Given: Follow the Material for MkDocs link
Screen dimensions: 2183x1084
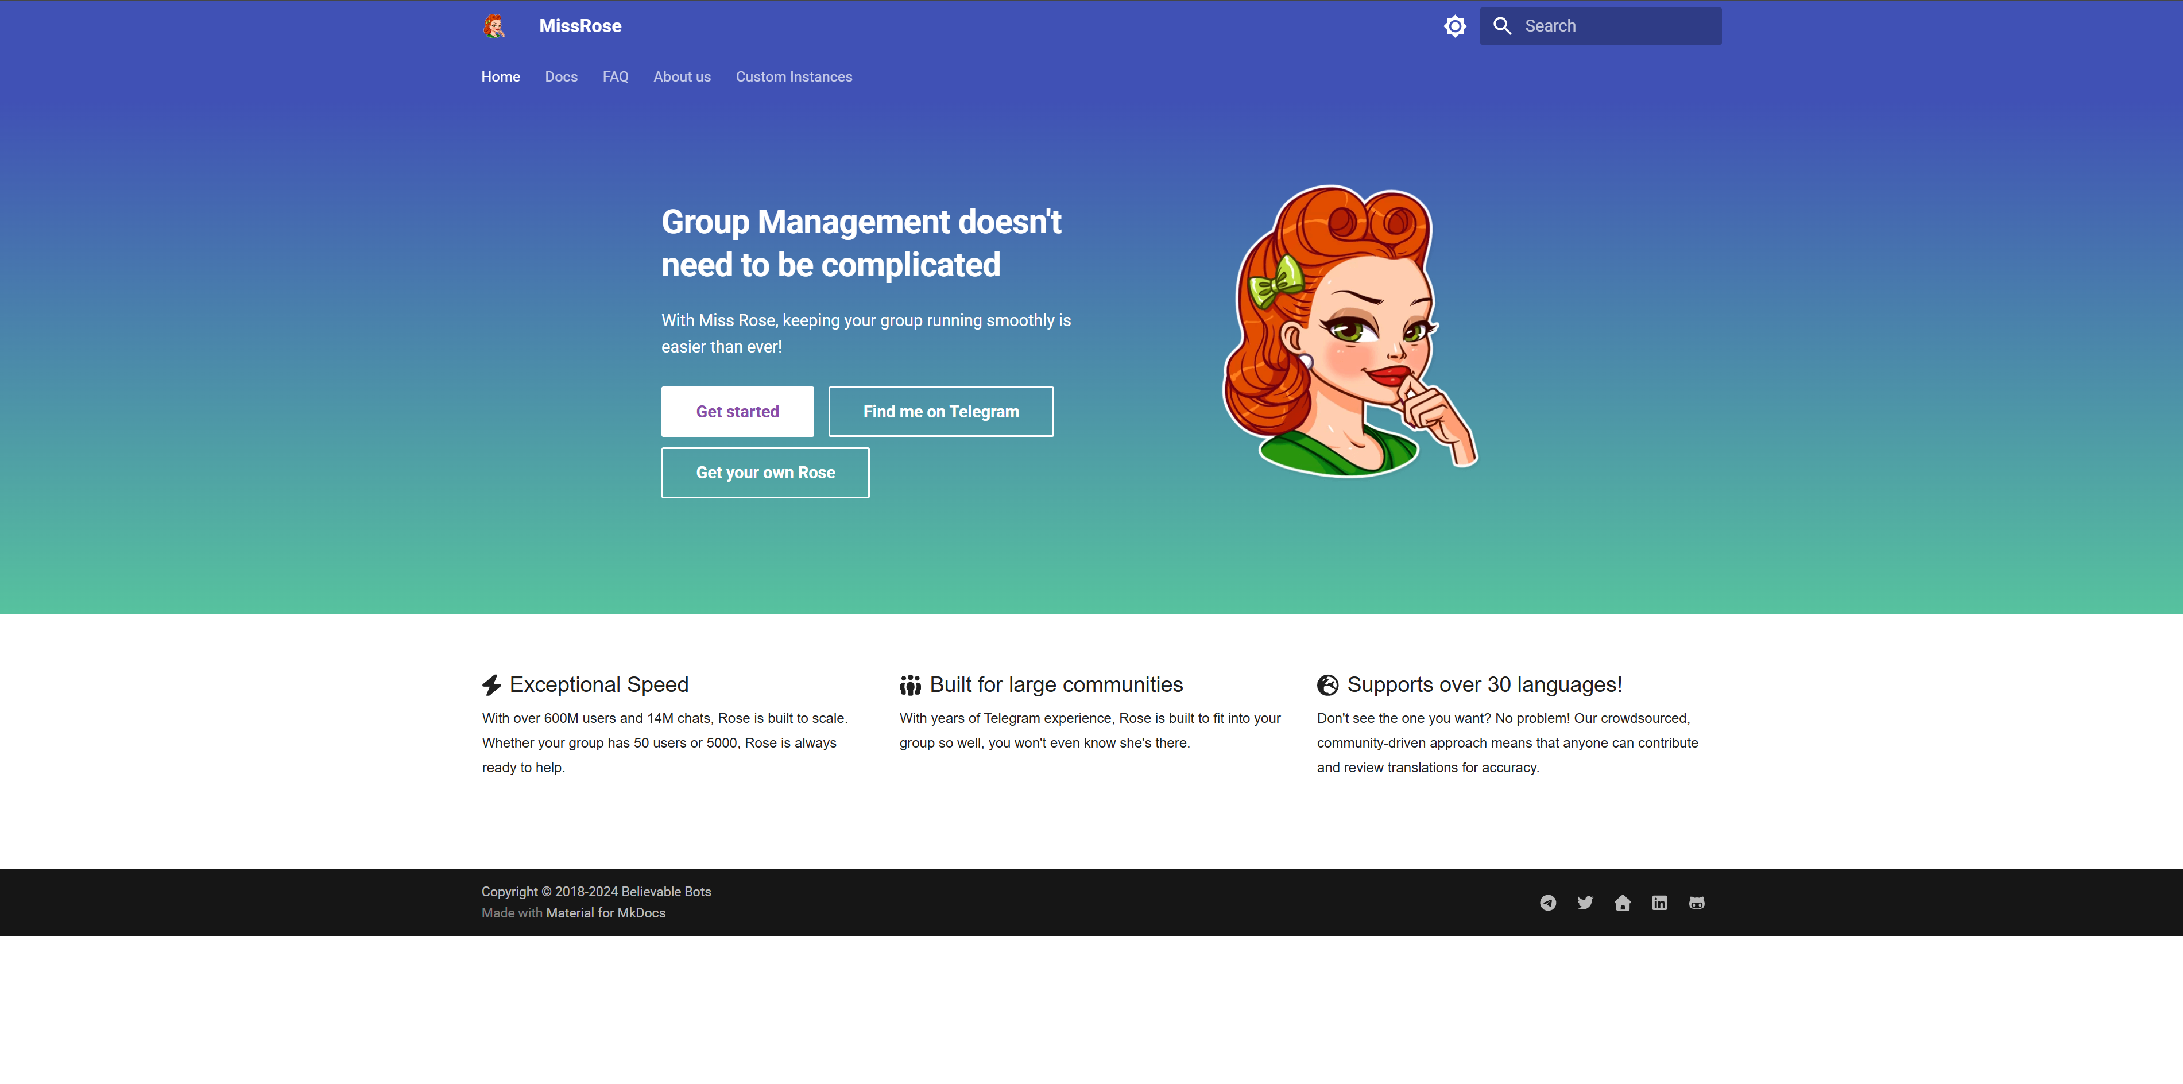Looking at the screenshot, I should (605, 913).
